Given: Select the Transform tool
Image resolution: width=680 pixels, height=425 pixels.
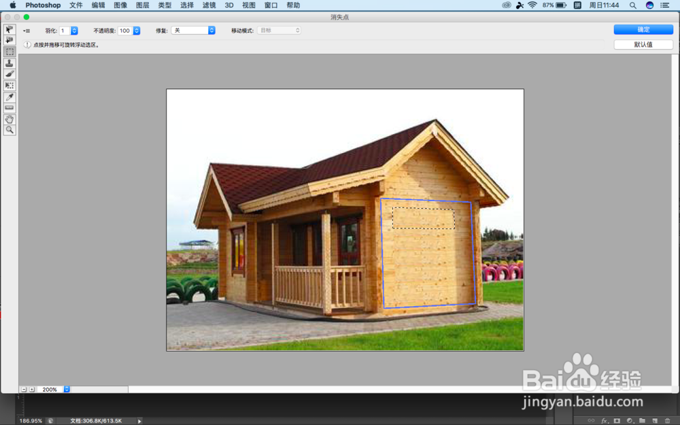Looking at the screenshot, I should [x=10, y=86].
